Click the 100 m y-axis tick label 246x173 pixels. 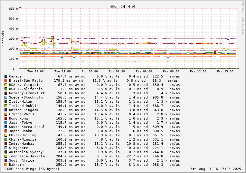pyautogui.click(x=14, y=59)
